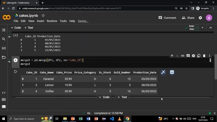Add a comment to cell

188,56
